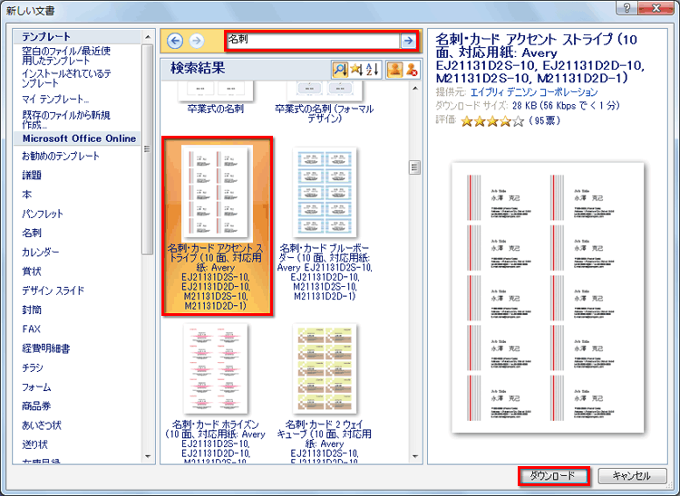Open the FAX template category

click(31, 329)
